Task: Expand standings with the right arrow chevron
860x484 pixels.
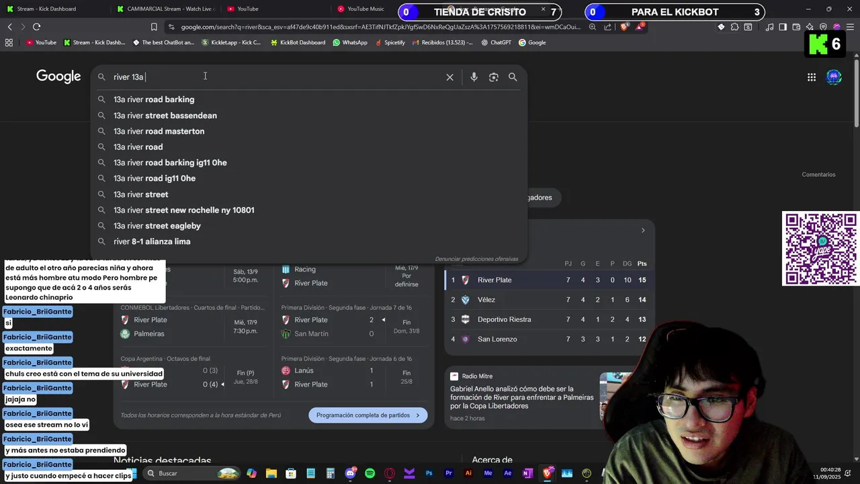Action: pos(643,231)
